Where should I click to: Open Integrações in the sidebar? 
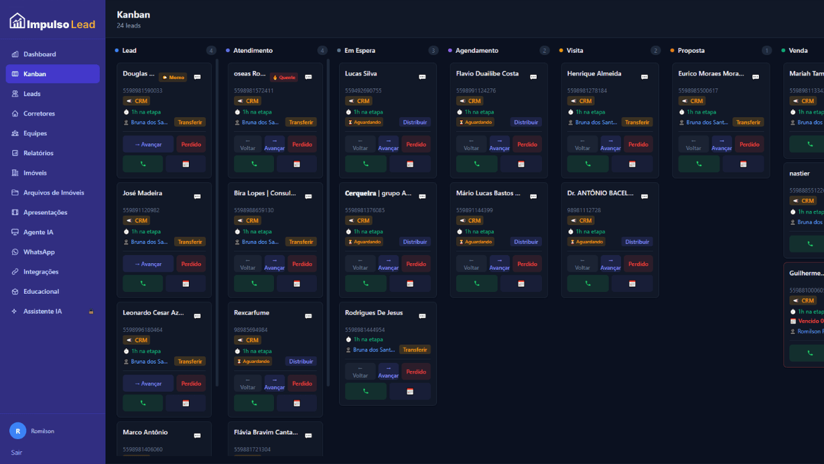click(x=52, y=272)
